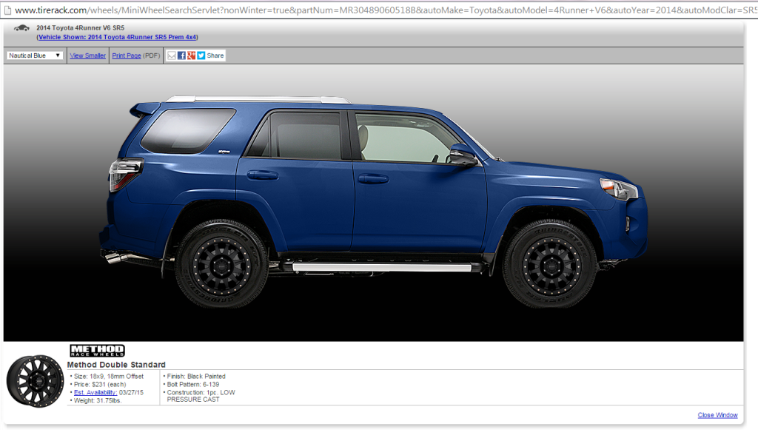Share the page via Facebook icon
Viewport: 758px width, 438px height.
tap(181, 55)
